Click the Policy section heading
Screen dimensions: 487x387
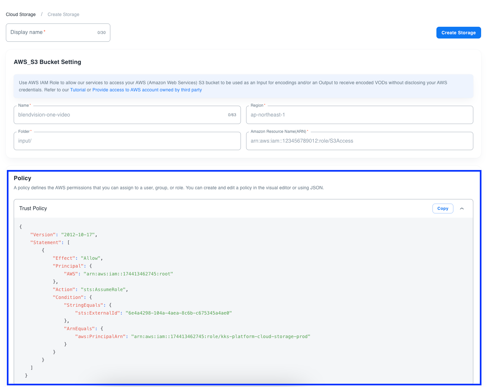23,178
